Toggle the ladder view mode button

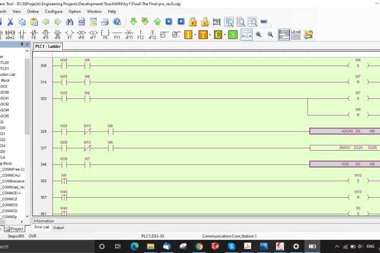(x=284, y=34)
